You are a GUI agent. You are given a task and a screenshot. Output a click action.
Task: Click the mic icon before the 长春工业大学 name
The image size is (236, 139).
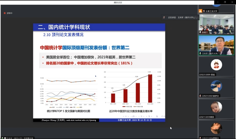[x=204, y=11]
